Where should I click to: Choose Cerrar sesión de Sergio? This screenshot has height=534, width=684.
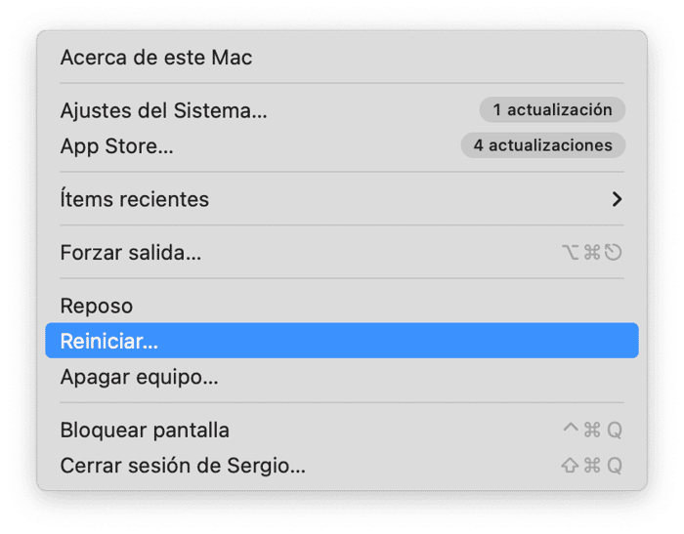point(183,466)
